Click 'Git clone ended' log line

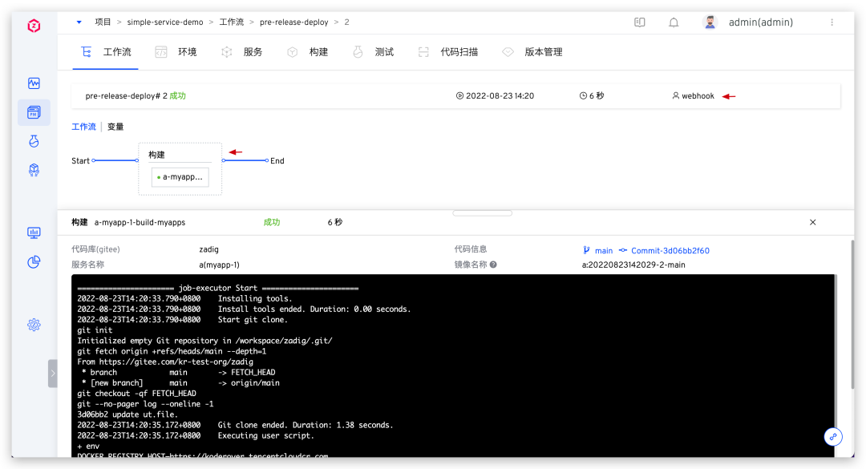click(x=235, y=425)
